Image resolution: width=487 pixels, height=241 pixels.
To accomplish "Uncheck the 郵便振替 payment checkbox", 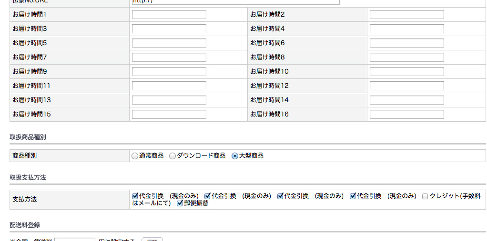I will tap(180, 203).
